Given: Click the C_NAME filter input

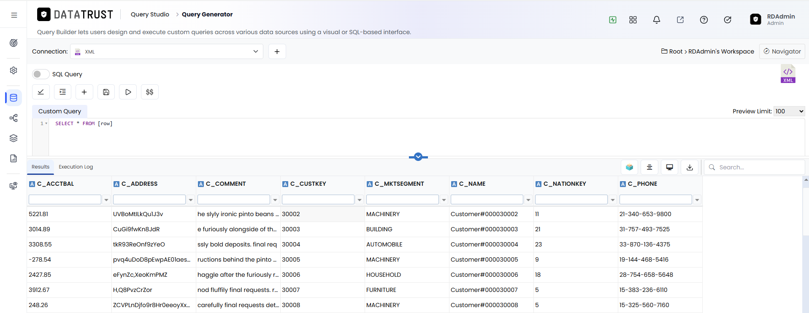Looking at the screenshot, I should point(487,200).
